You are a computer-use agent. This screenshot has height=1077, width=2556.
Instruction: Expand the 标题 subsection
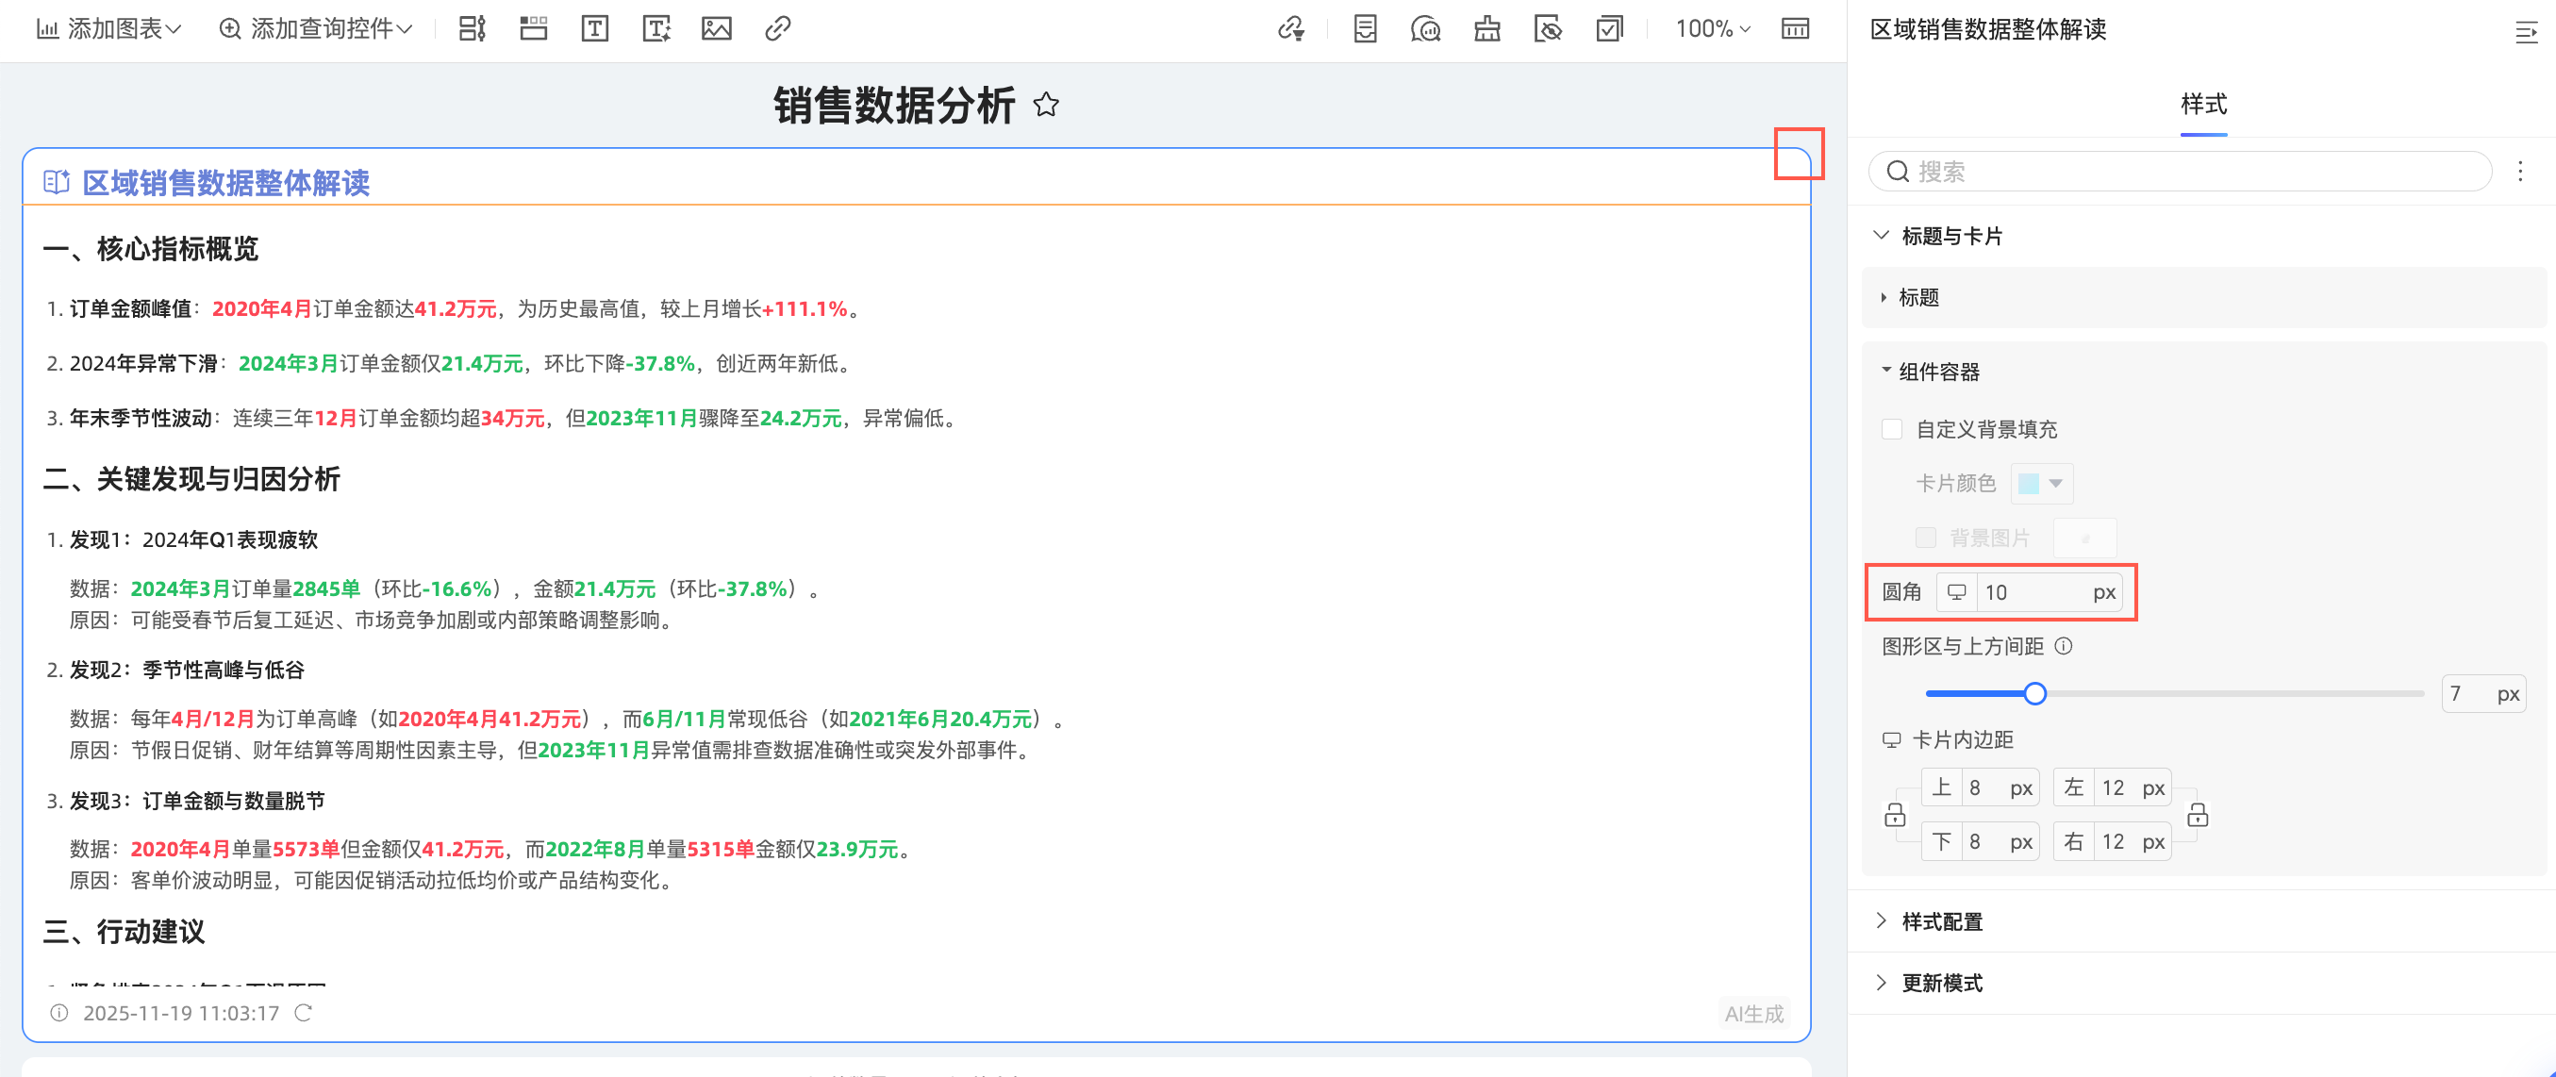click(1917, 297)
